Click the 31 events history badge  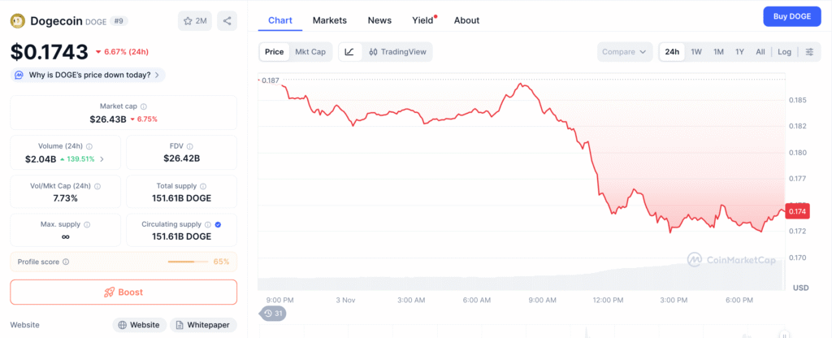[x=273, y=314]
